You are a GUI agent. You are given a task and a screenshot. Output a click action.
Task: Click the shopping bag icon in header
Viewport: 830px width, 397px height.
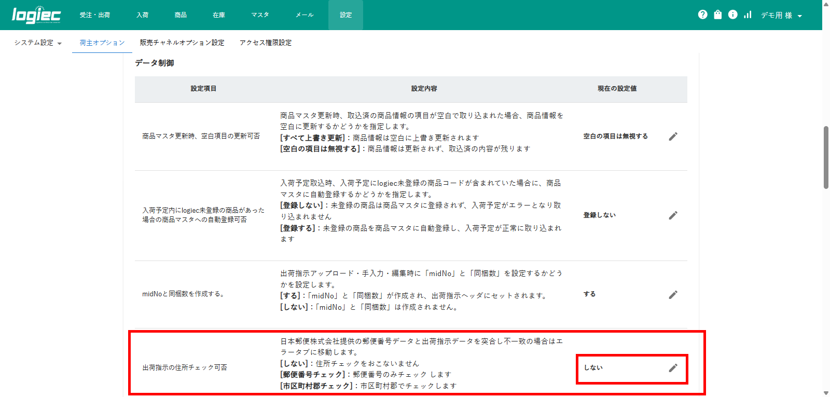[717, 15]
